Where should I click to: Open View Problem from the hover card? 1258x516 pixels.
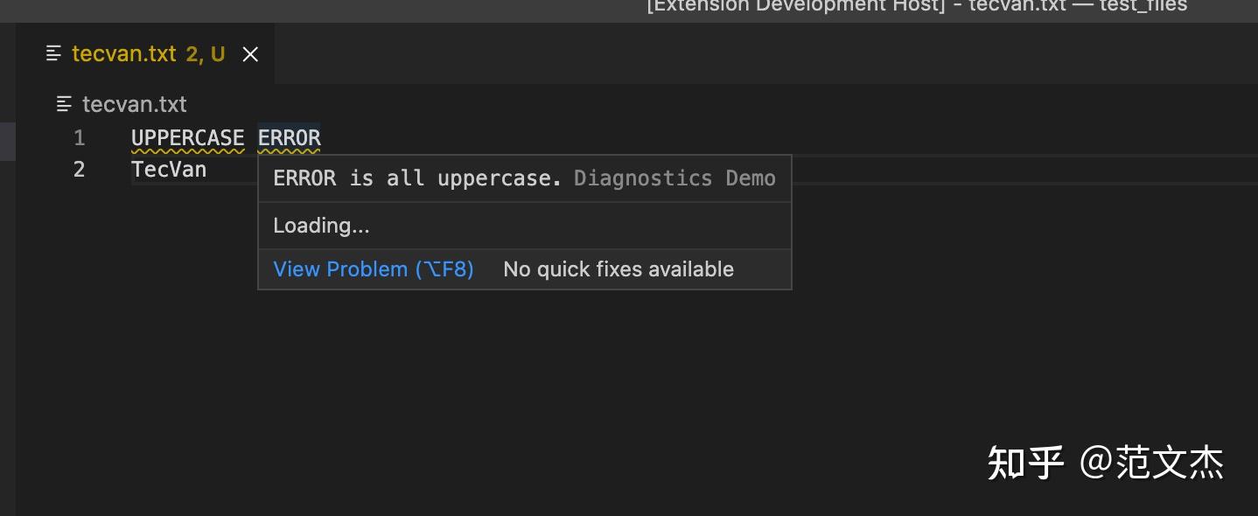coord(374,268)
